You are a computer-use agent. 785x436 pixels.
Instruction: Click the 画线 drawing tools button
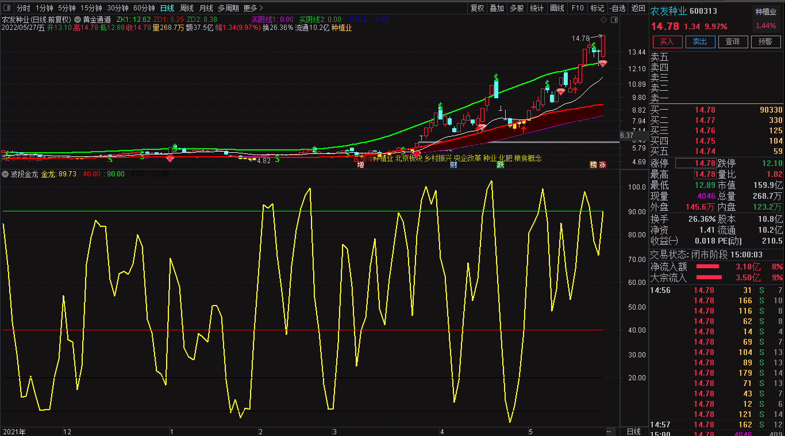tap(557, 8)
